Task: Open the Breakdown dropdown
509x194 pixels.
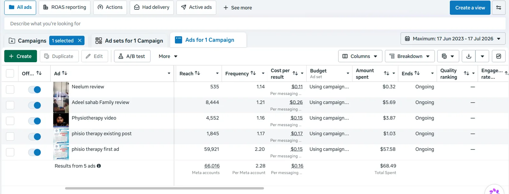Action: (410, 56)
